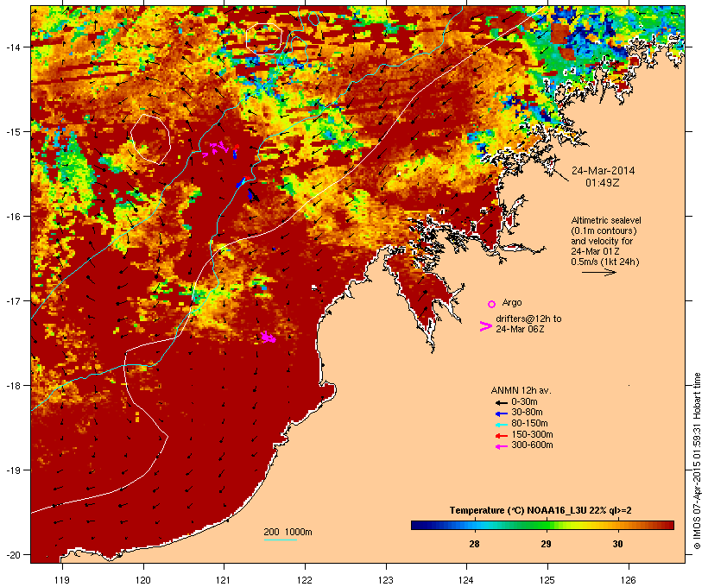This screenshot has height=587, width=708.
Task: Click the 'Altimetric sealevel' text line
Action: (x=606, y=220)
